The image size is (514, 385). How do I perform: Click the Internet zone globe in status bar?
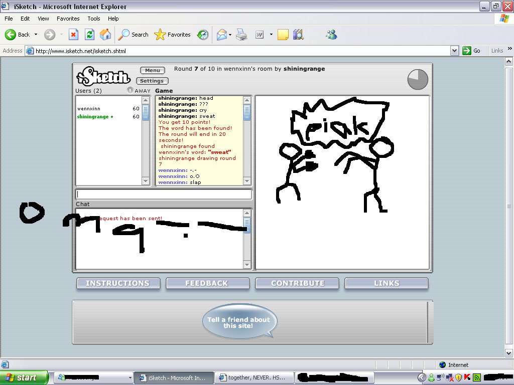click(x=443, y=365)
